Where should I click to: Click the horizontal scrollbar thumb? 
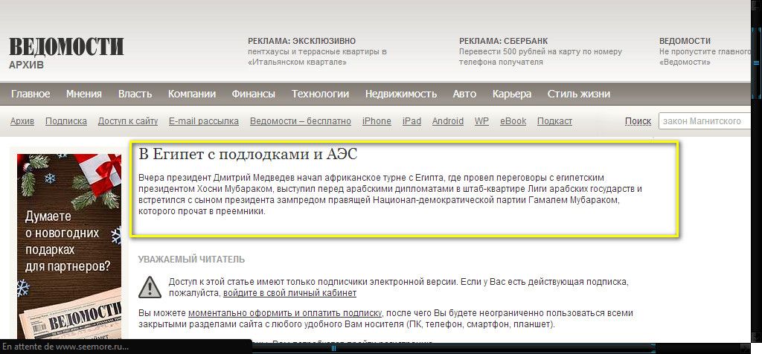[454, 348]
